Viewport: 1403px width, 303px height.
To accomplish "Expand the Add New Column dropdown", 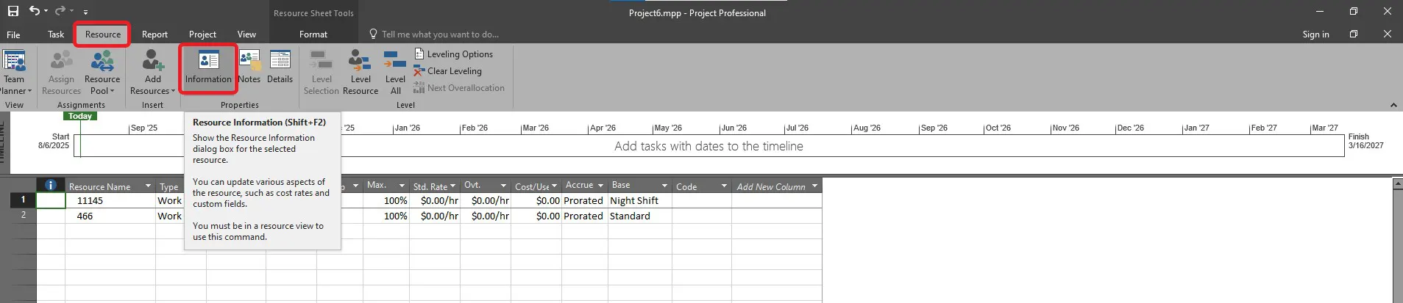I will (814, 186).
